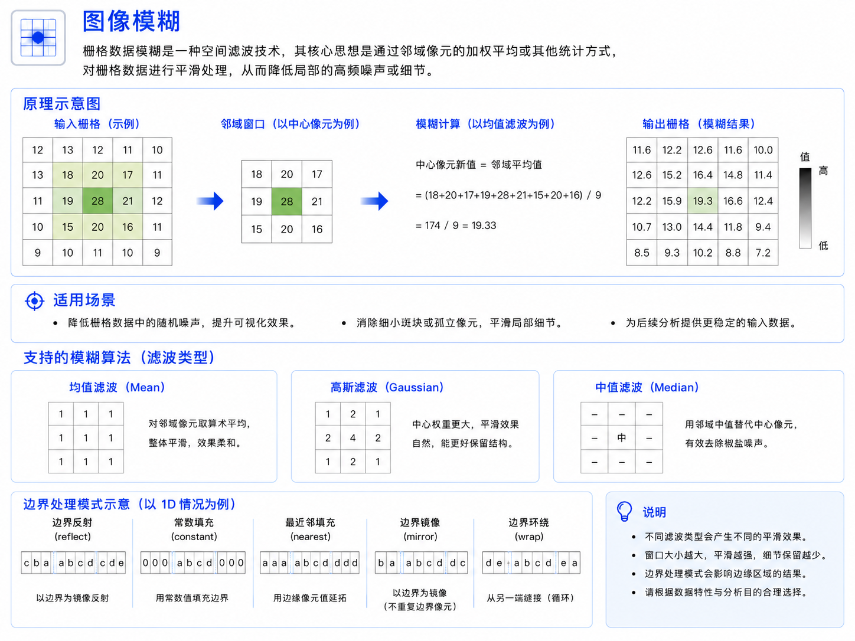
Task: Click the '0 0 0 a b c d 0 0 0' constant strip
Action: [193, 563]
